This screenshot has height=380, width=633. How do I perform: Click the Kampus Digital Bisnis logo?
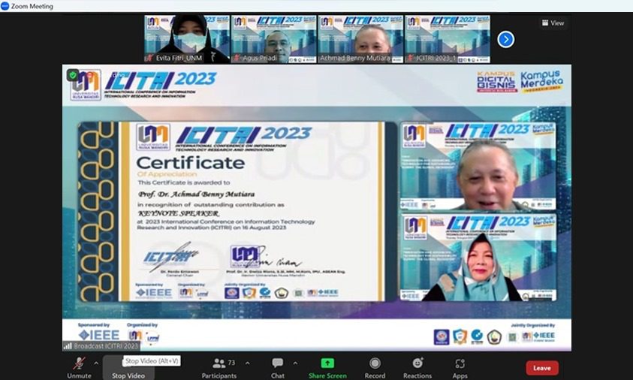click(496, 82)
